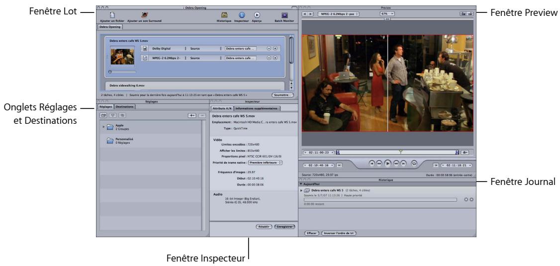
Task: Go to next item in the Preview window
Action: [311, 14]
